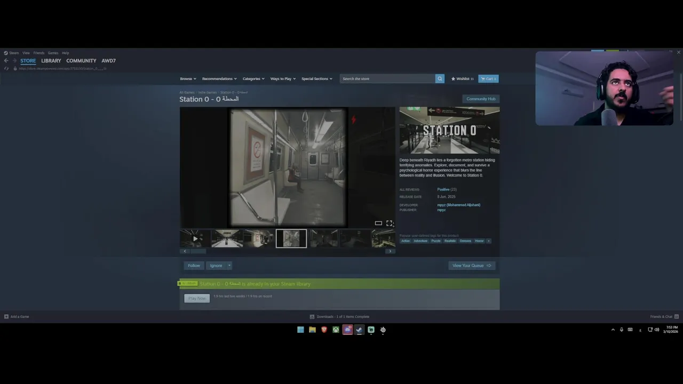Click the All Games breadcrumb
Viewport: 683px width, 384px height.
(187, 92)
